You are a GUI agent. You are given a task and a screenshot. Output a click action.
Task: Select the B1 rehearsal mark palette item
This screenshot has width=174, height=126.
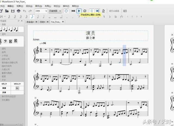(17, 88)
